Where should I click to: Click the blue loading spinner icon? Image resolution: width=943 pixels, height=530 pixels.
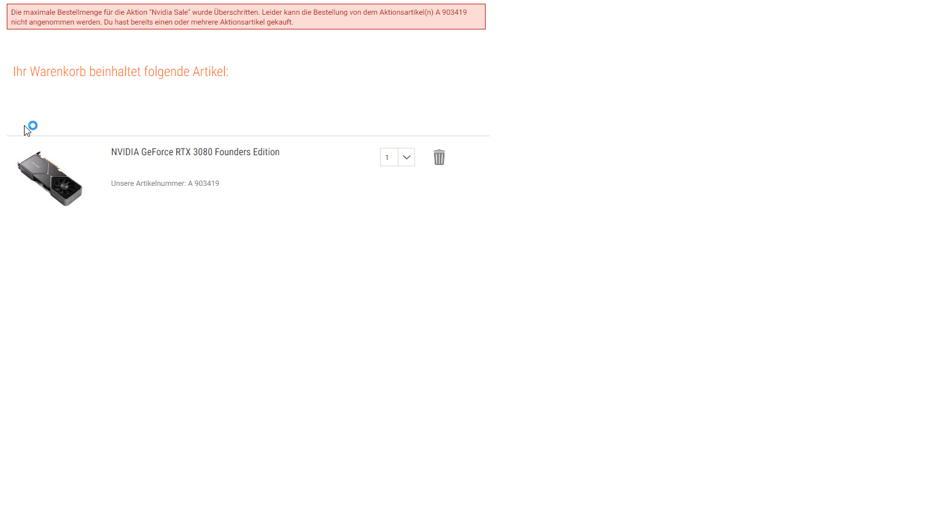click(33, 126)
